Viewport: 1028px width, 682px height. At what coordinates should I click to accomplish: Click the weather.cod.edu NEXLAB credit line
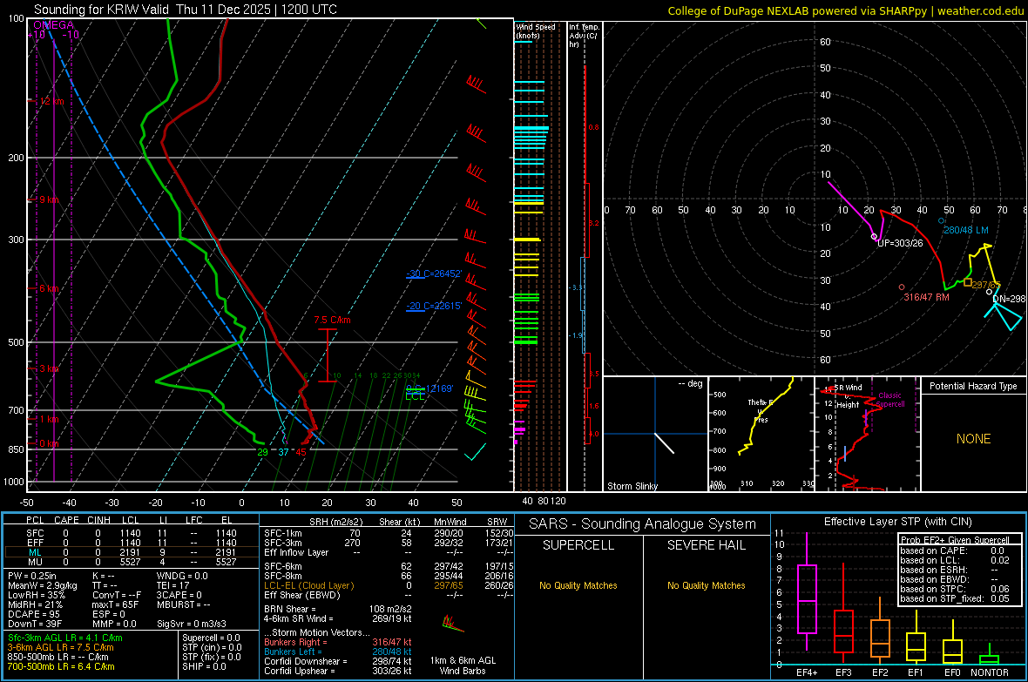pos(846,10)
